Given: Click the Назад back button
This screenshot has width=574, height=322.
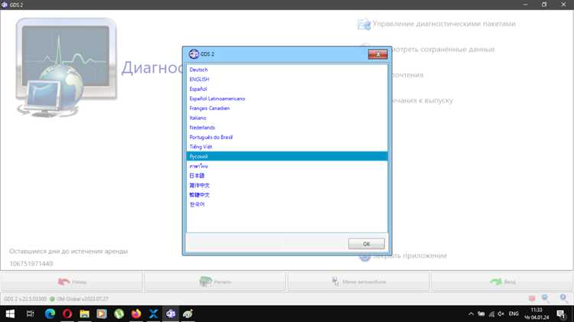Looking at the screenshot, I should [x=71, y=281].
